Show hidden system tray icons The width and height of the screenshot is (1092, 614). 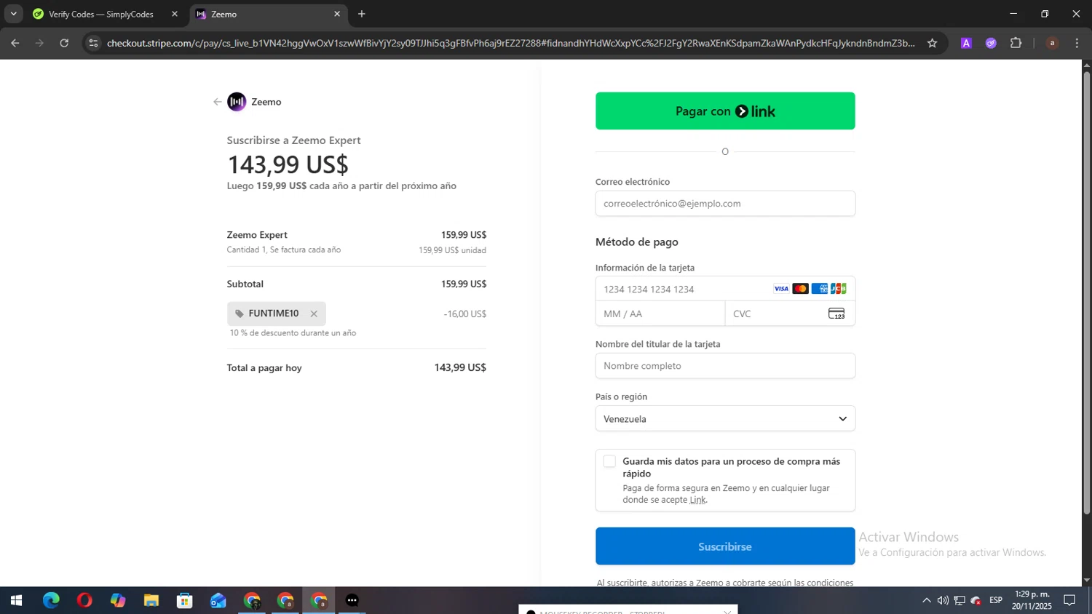pyautogui.click(x=926, y=600)
